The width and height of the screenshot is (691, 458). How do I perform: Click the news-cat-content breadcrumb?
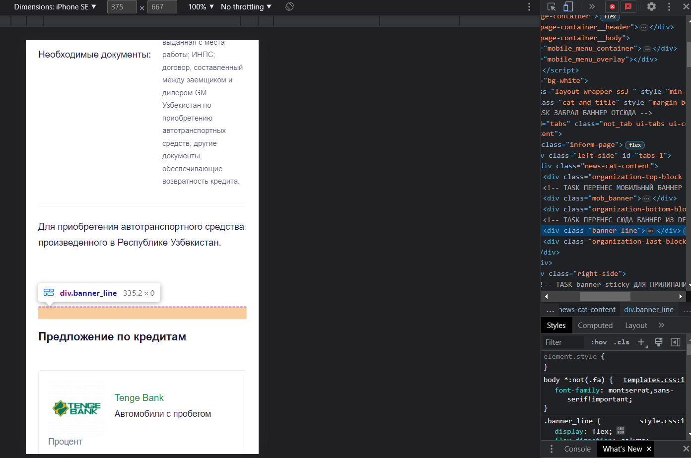pos(587,310)
